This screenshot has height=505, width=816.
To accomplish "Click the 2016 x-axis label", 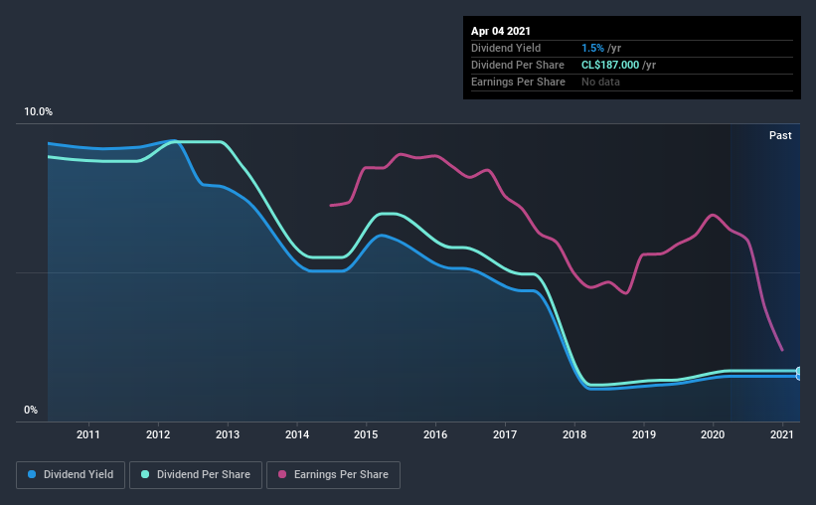I will [x=435, y=434].
